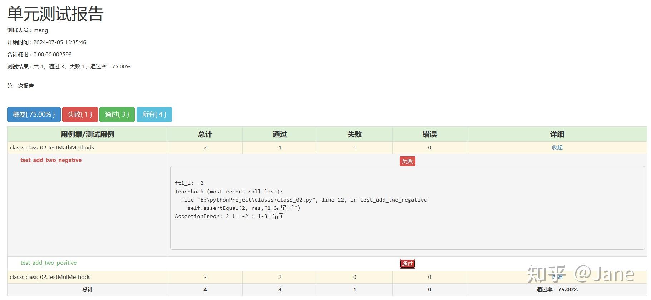Click the 详细 column header
The height and width of the screenshot is (300, 651).
[557, 134]
